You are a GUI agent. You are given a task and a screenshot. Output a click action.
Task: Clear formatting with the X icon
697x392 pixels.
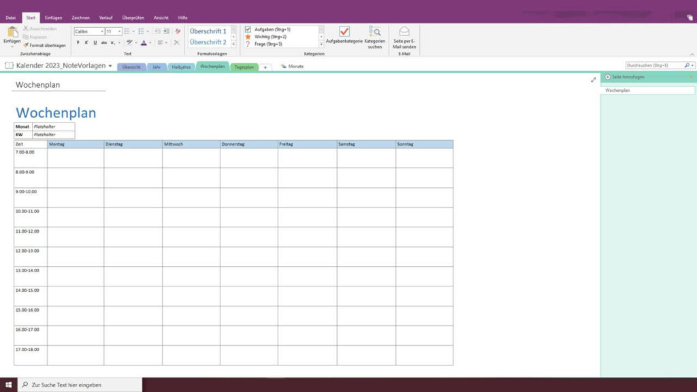(x=177, y=42)
